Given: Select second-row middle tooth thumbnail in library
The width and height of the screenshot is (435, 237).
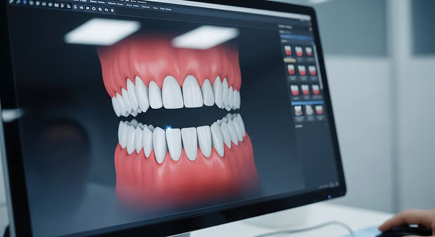Looking at the screenshot, I should pos(302,70).
